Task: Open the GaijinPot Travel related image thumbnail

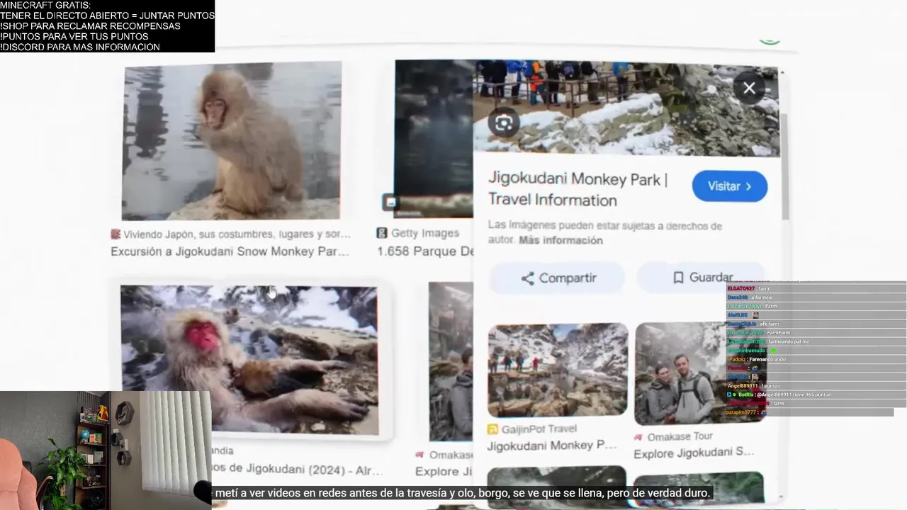Action: pyautogui.click(x=558, y=370)
